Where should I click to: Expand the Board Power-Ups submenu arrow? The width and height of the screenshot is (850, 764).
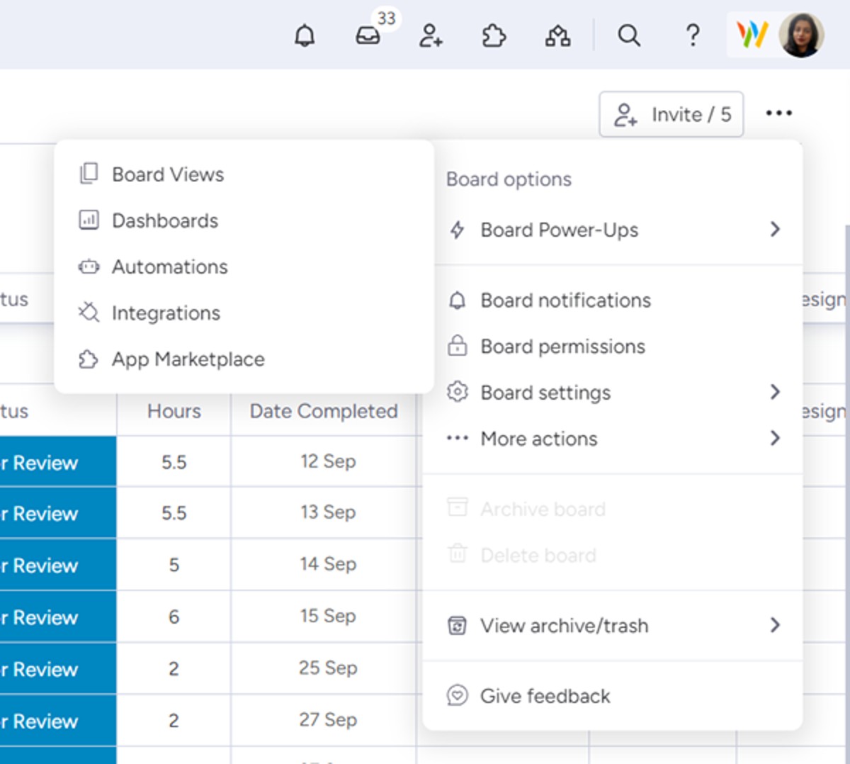(775, 229)
